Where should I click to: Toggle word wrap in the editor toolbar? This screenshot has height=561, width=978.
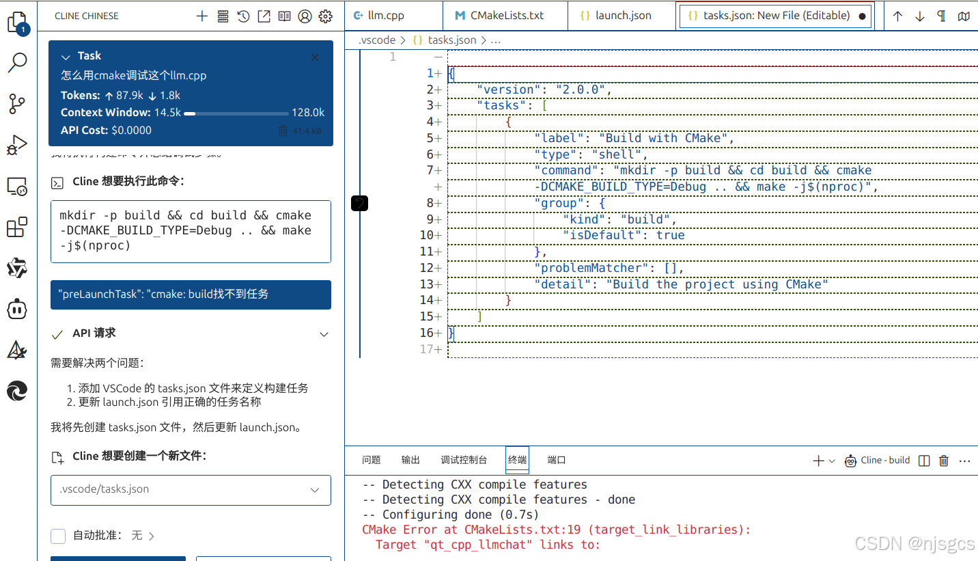coord(943,16)
